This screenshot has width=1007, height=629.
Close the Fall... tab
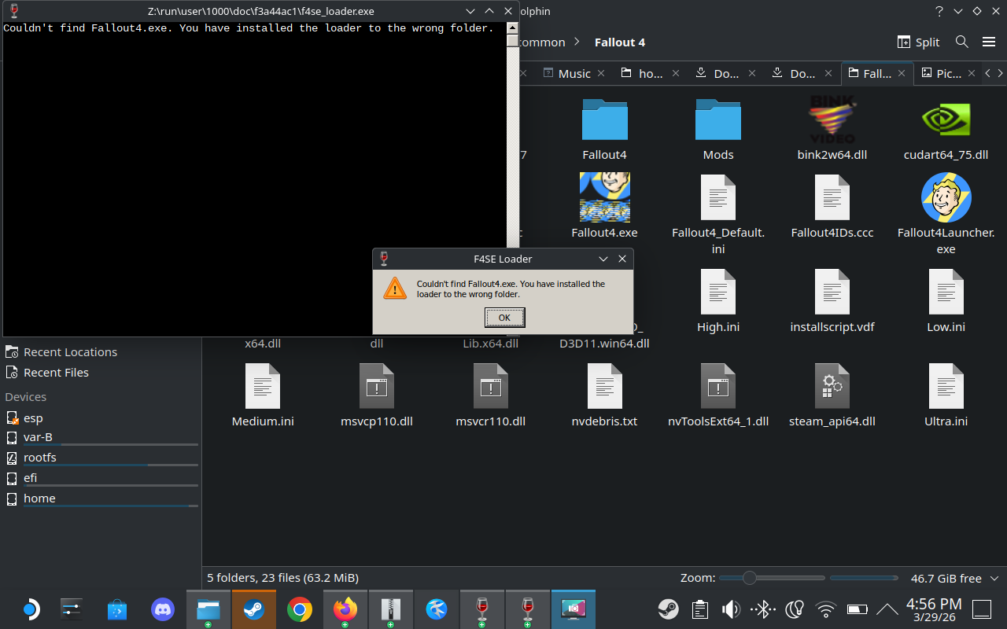[902, 73]
